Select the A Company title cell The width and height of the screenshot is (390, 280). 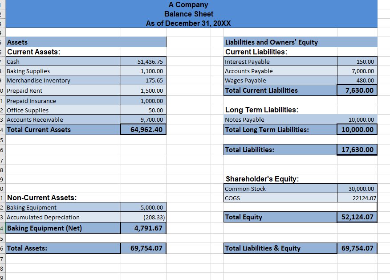(x=189, y=5)
